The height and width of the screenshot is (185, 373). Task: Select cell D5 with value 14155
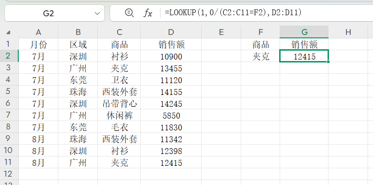[x=171, y=92]
